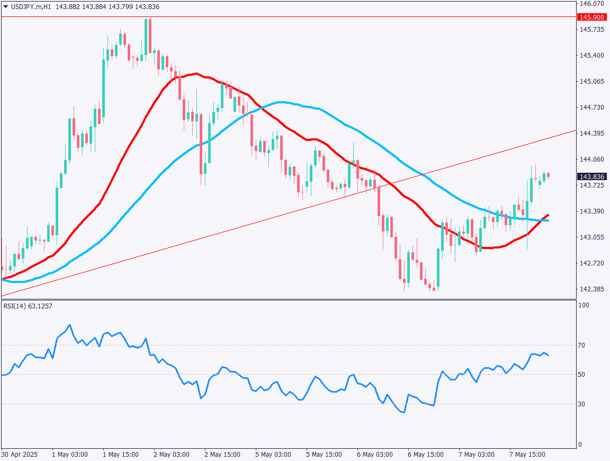Click the 1 May 15:00 time label
This screenshot has width=610, height=461.
(x=121, y=455)
